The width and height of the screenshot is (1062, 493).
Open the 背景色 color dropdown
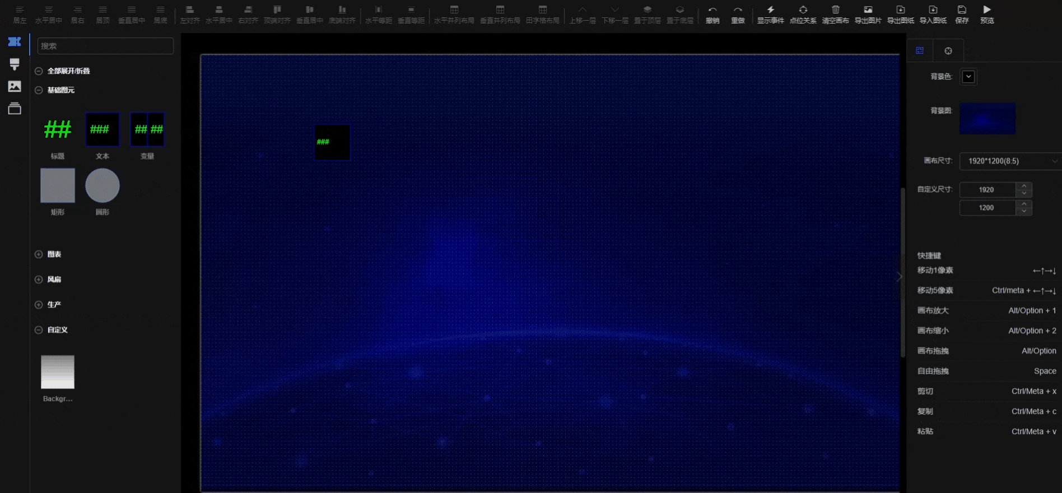968,77
